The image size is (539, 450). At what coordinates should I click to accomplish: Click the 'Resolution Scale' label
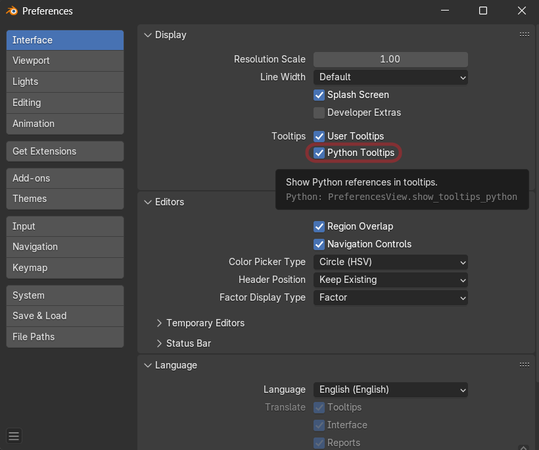(270, 59)
